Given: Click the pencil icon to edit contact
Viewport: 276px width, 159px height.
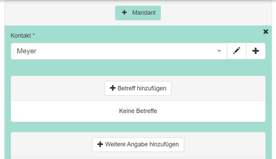Looking at the screenshot, I should [x=237, y=51].
